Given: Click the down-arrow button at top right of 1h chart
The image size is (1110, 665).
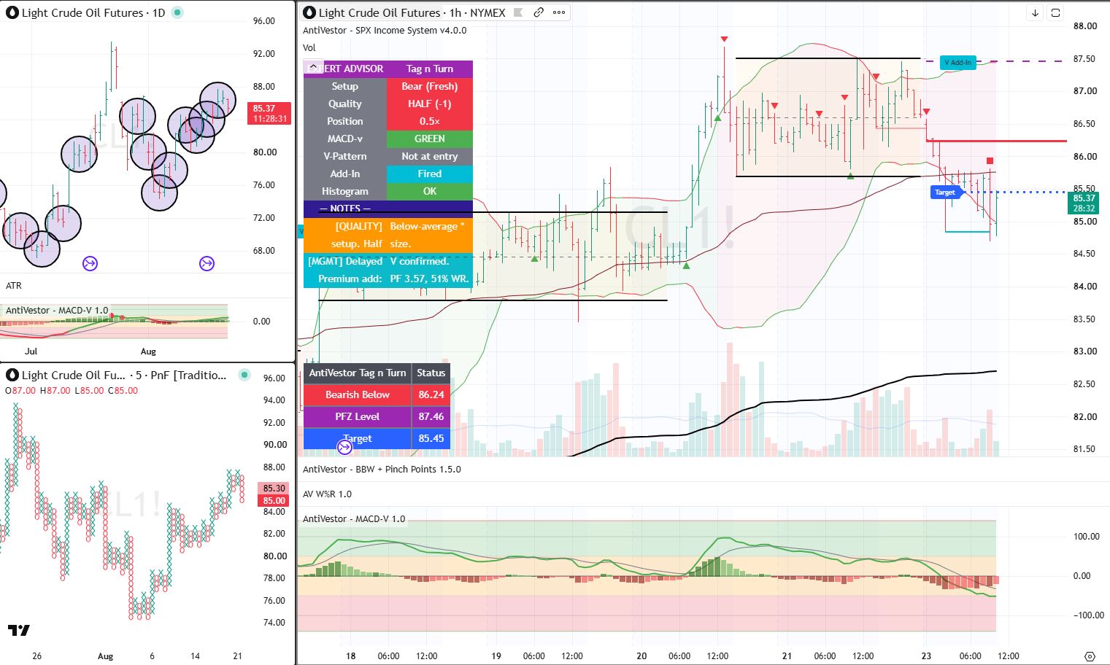Looking at the screenshot, I should [1035, 12].
